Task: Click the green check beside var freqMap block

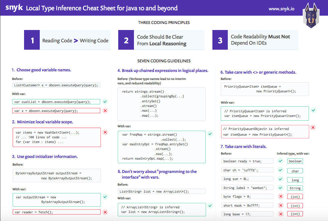Action: 210,134
